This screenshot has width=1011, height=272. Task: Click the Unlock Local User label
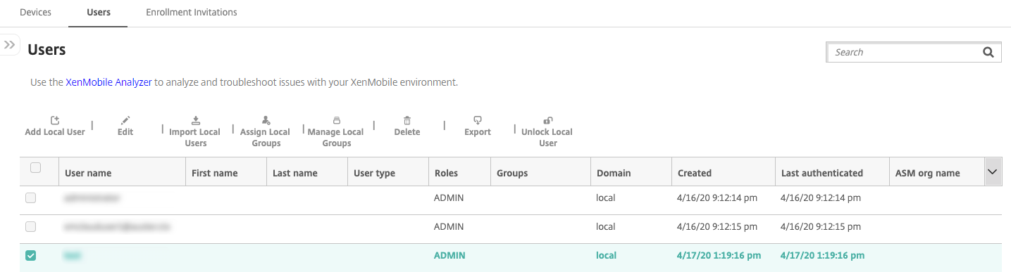click(x=547, y=138)
